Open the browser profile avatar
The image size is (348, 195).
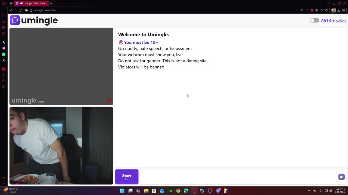334,10
